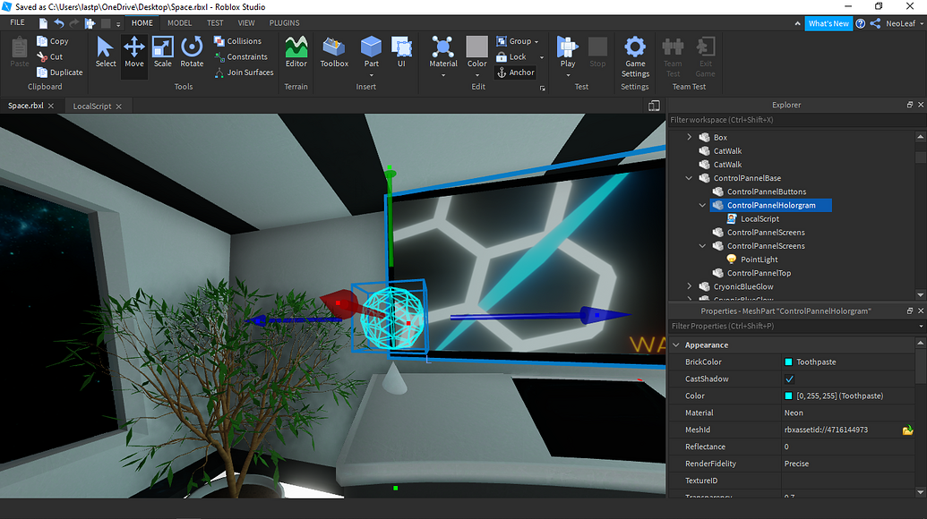Undock the Properties panel

click(910, 311)
